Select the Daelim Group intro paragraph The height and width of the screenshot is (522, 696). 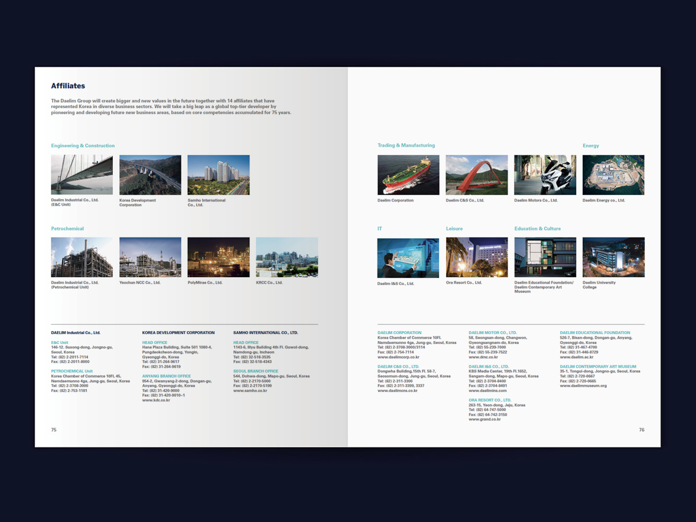(171, 106)
